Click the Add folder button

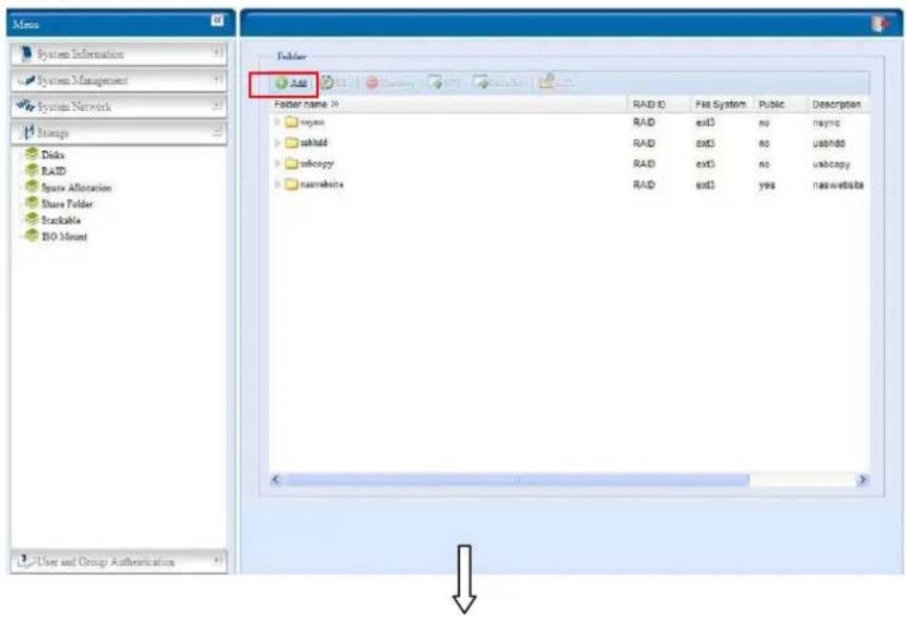point(291,83)
